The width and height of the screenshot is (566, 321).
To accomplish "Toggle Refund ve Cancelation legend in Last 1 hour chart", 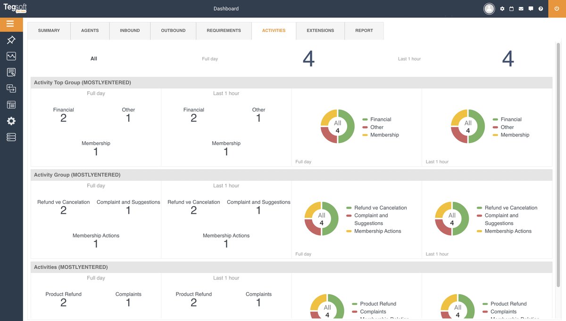I will (507, 208).
